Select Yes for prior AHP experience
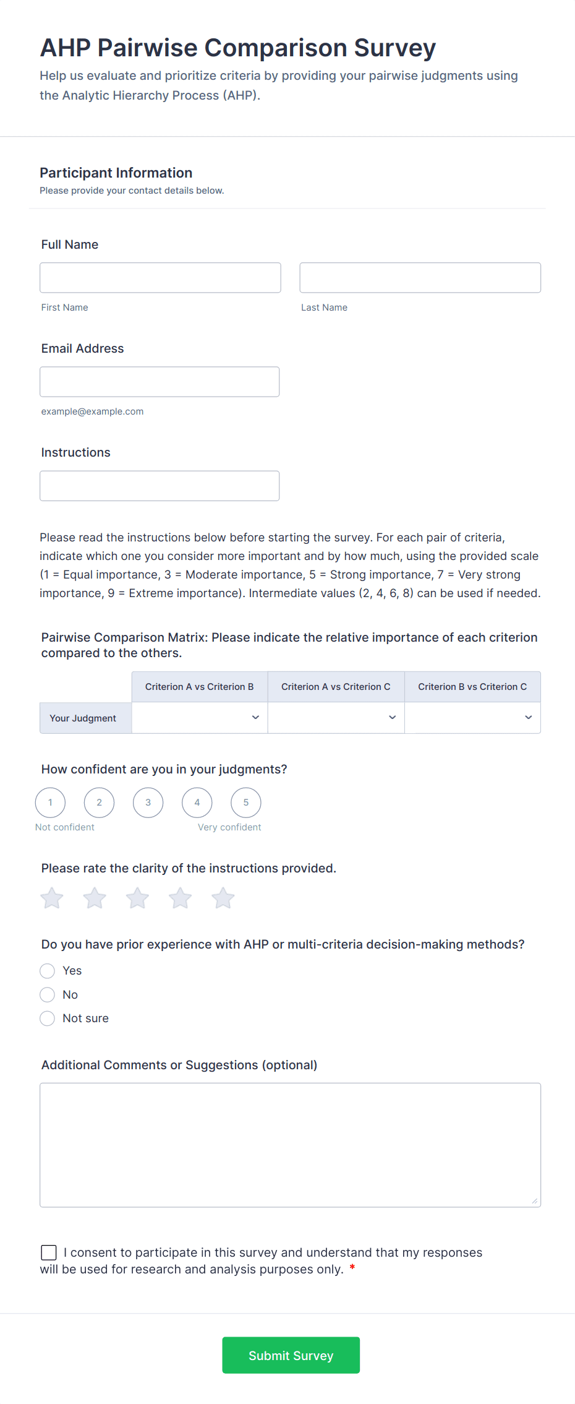This screenshot has height=1404, width=575. pyautogui.click(x=48, y=971)
